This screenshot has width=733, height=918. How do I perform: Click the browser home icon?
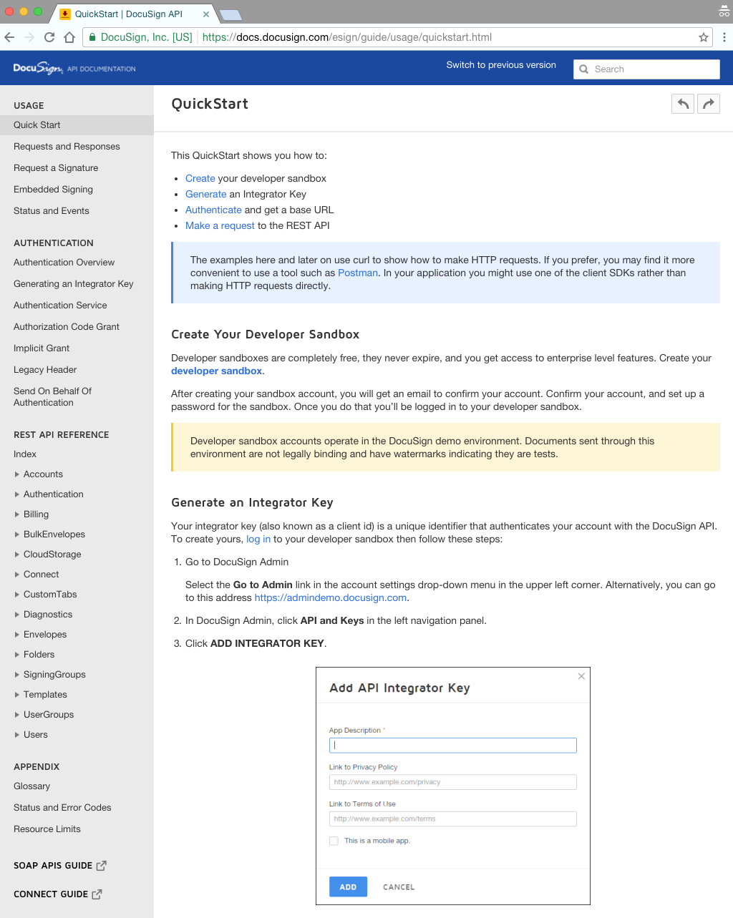[69, 36]
